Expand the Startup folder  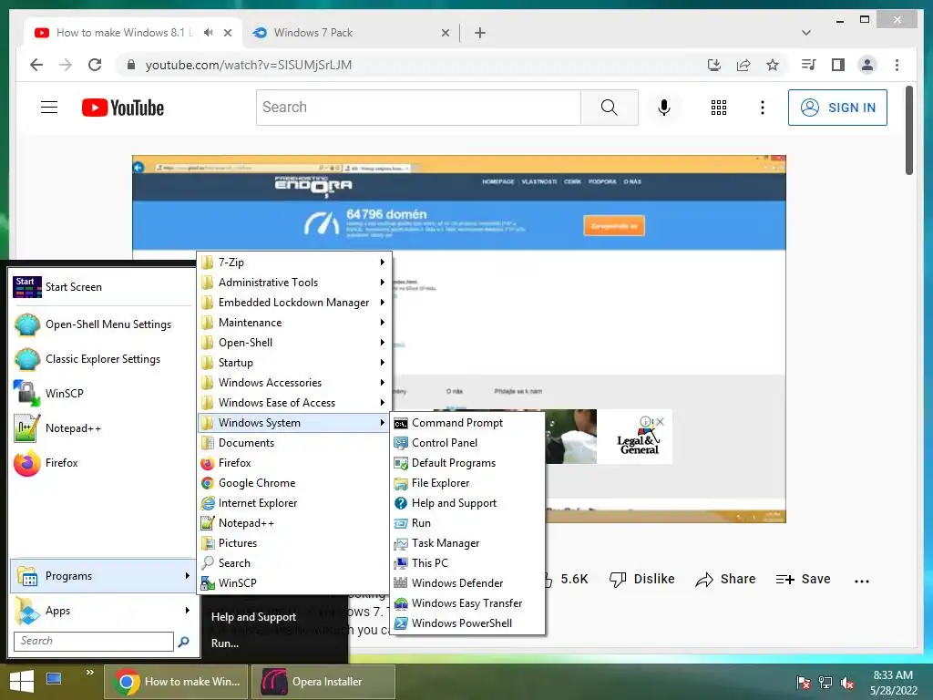tap(293, 363)
